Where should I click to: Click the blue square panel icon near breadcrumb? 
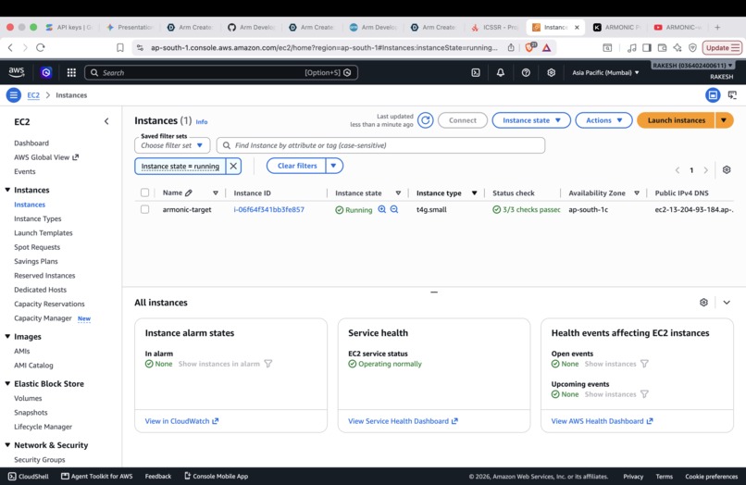pos(713,95)
